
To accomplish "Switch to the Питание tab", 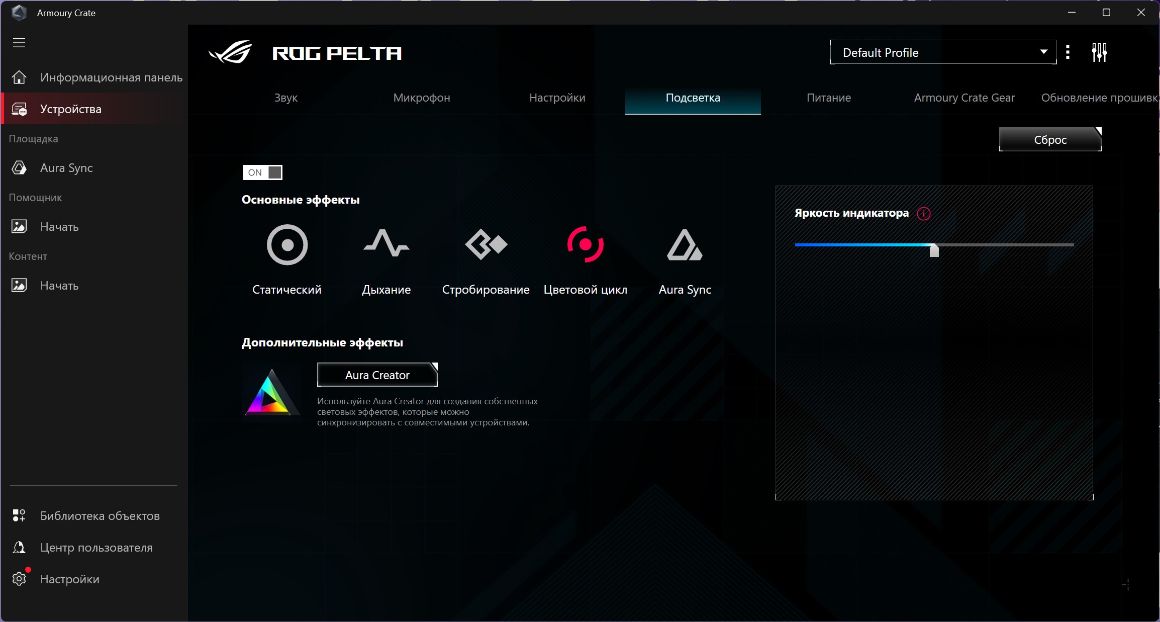I will coord(829,98).
